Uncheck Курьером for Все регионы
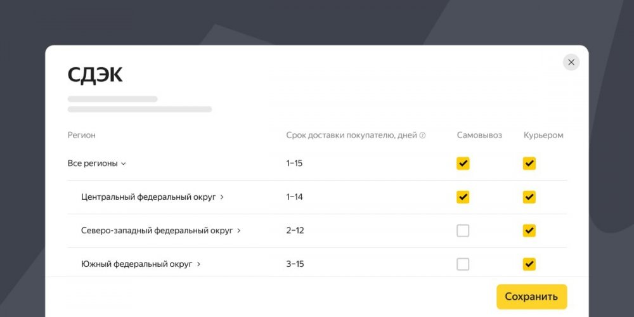 point(529,164)
